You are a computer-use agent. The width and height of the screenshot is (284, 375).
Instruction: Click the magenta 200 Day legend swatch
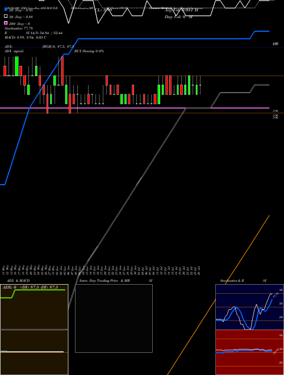coord(6,23)
